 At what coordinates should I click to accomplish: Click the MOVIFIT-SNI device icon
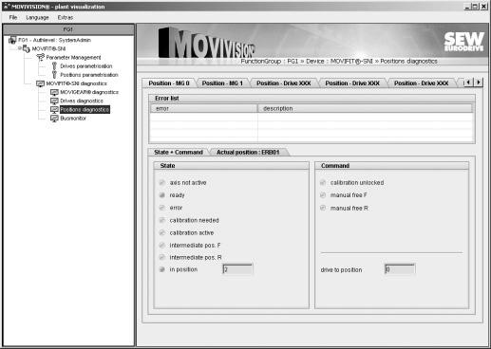(x=27, y=48)
